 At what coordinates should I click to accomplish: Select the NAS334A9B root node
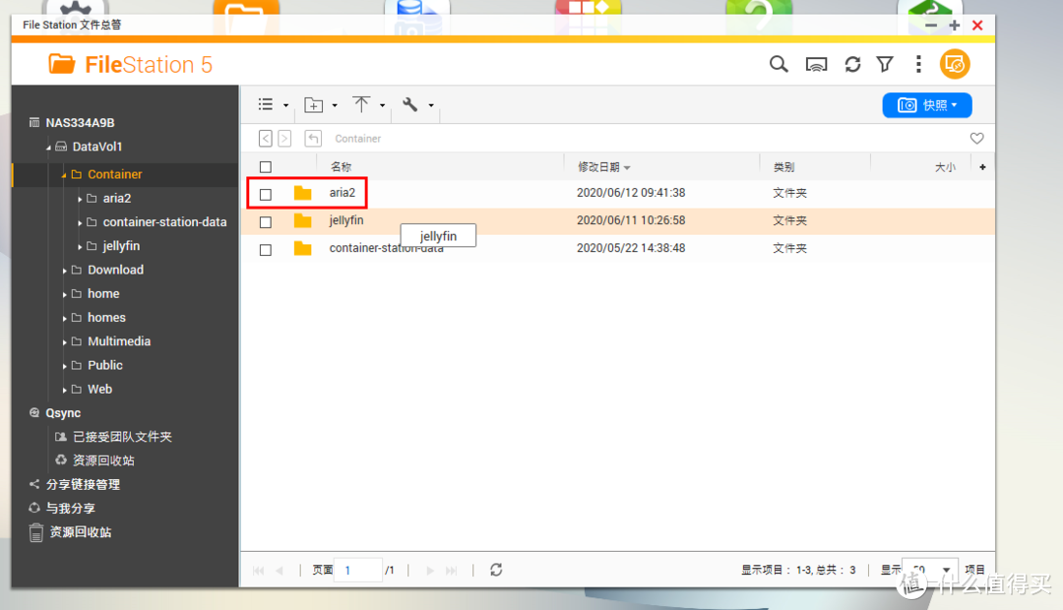click(x=80, y=123)
